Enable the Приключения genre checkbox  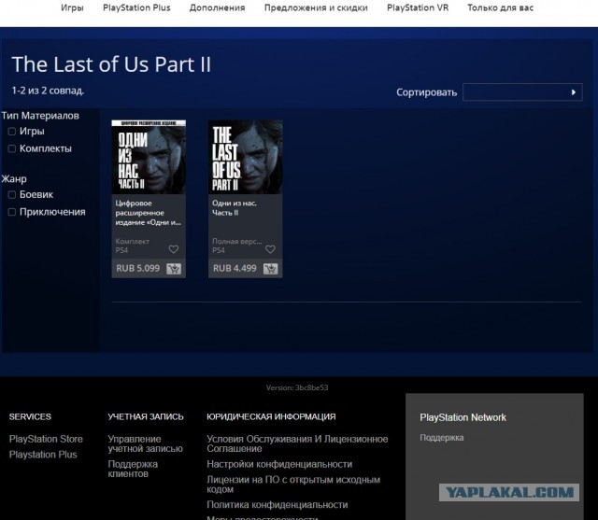12,212
